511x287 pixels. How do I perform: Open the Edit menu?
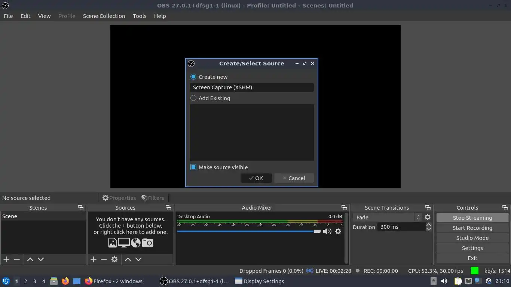click(x=25, y=16)
